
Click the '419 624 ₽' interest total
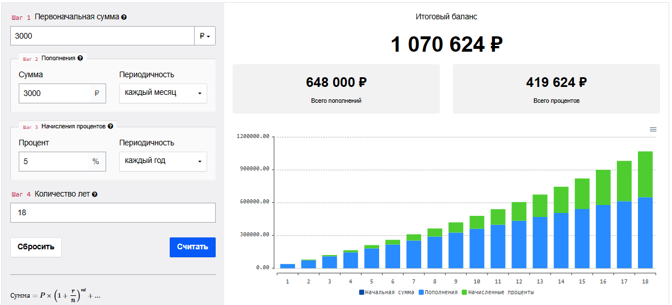tap(557, 82)
